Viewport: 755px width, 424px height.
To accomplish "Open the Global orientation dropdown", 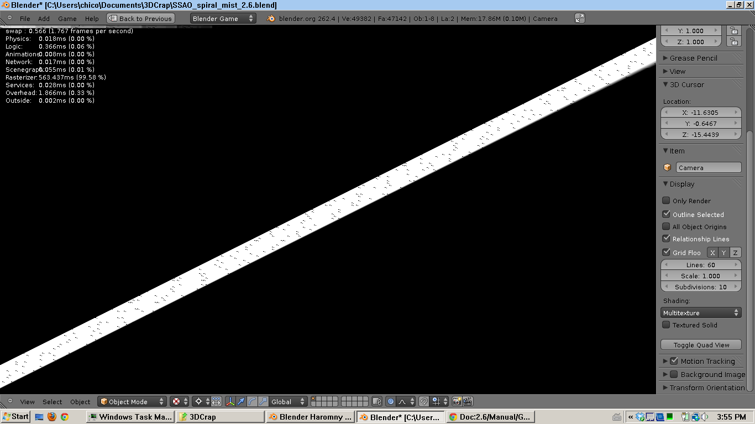I will click(289, 401).
